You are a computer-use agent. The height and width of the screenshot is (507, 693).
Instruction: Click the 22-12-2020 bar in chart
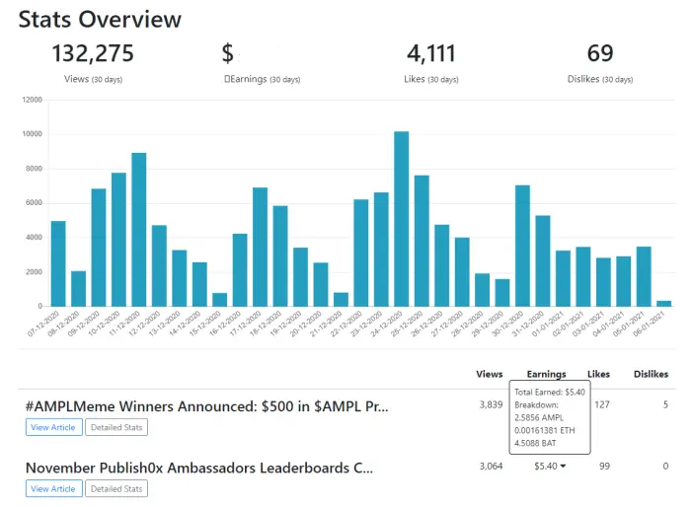coord(361,253)
